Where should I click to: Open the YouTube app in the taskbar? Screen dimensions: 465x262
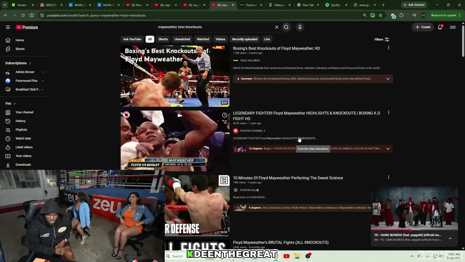pyautogui.click(x=286, y=256)
